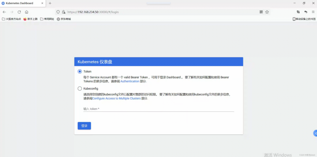317x157 pixels.
Task: Open a new tab with plus button
Action: [50, 3]
